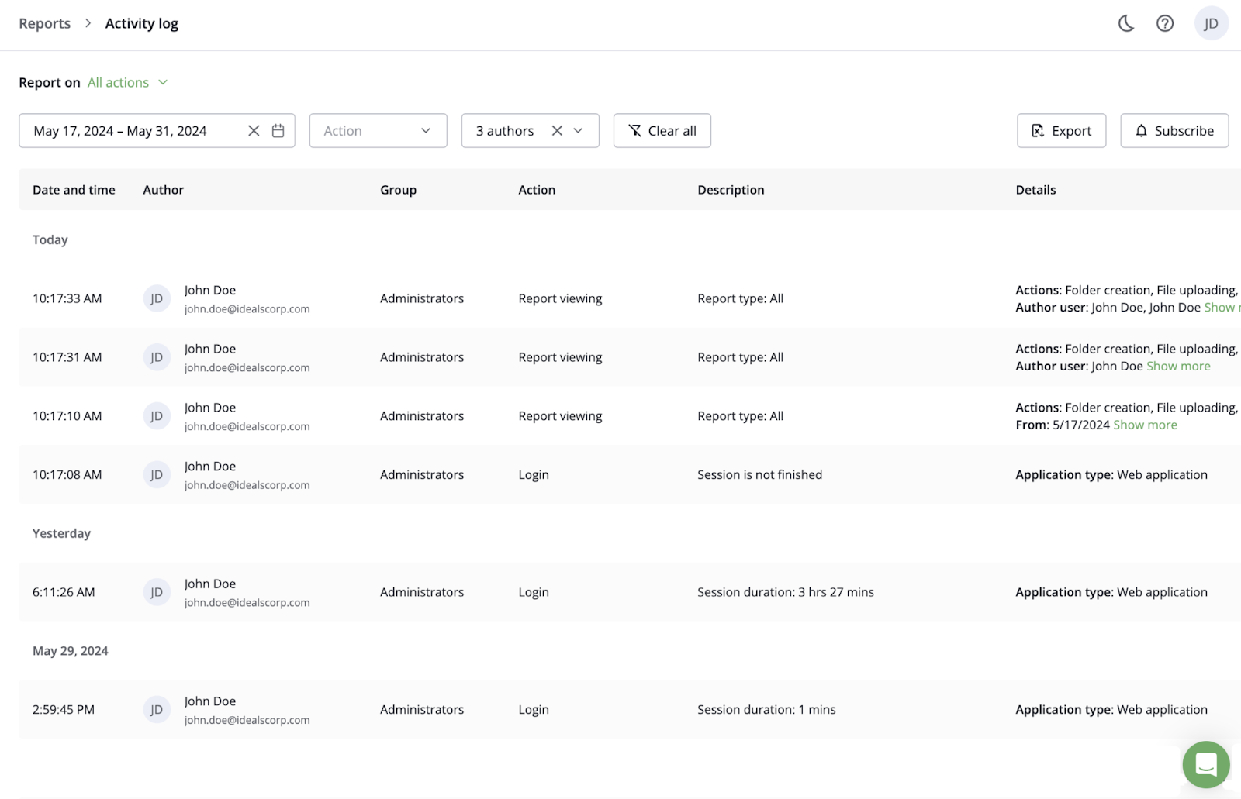The width and height of the screenshot is (1241, 799).
Task: Click email in the 10:17:31 AM row
Action: click(x=247, y=367)
